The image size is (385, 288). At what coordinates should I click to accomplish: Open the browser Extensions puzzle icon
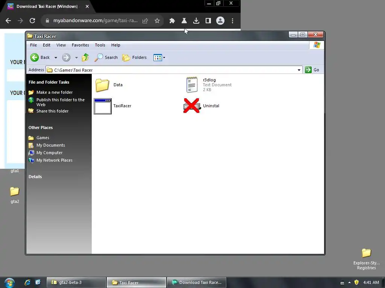[172, 21]
